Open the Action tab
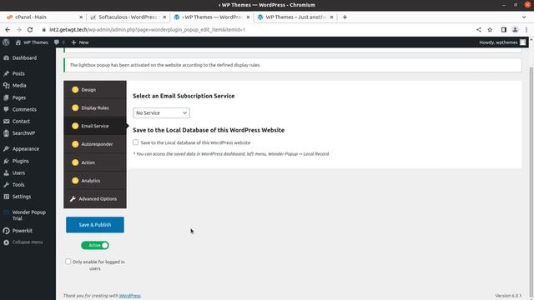 point(95,162)
